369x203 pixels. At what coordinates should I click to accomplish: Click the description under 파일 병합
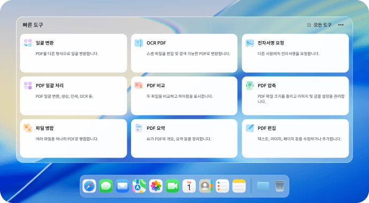click(x=67, y=139)
